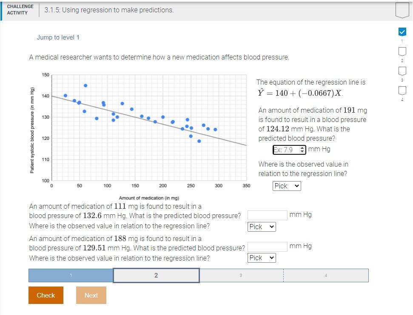The height and width of the screenshot is (315, 413).
Task: Select the level 2 shield icon in the sidebar
Action: pos(402,51)
